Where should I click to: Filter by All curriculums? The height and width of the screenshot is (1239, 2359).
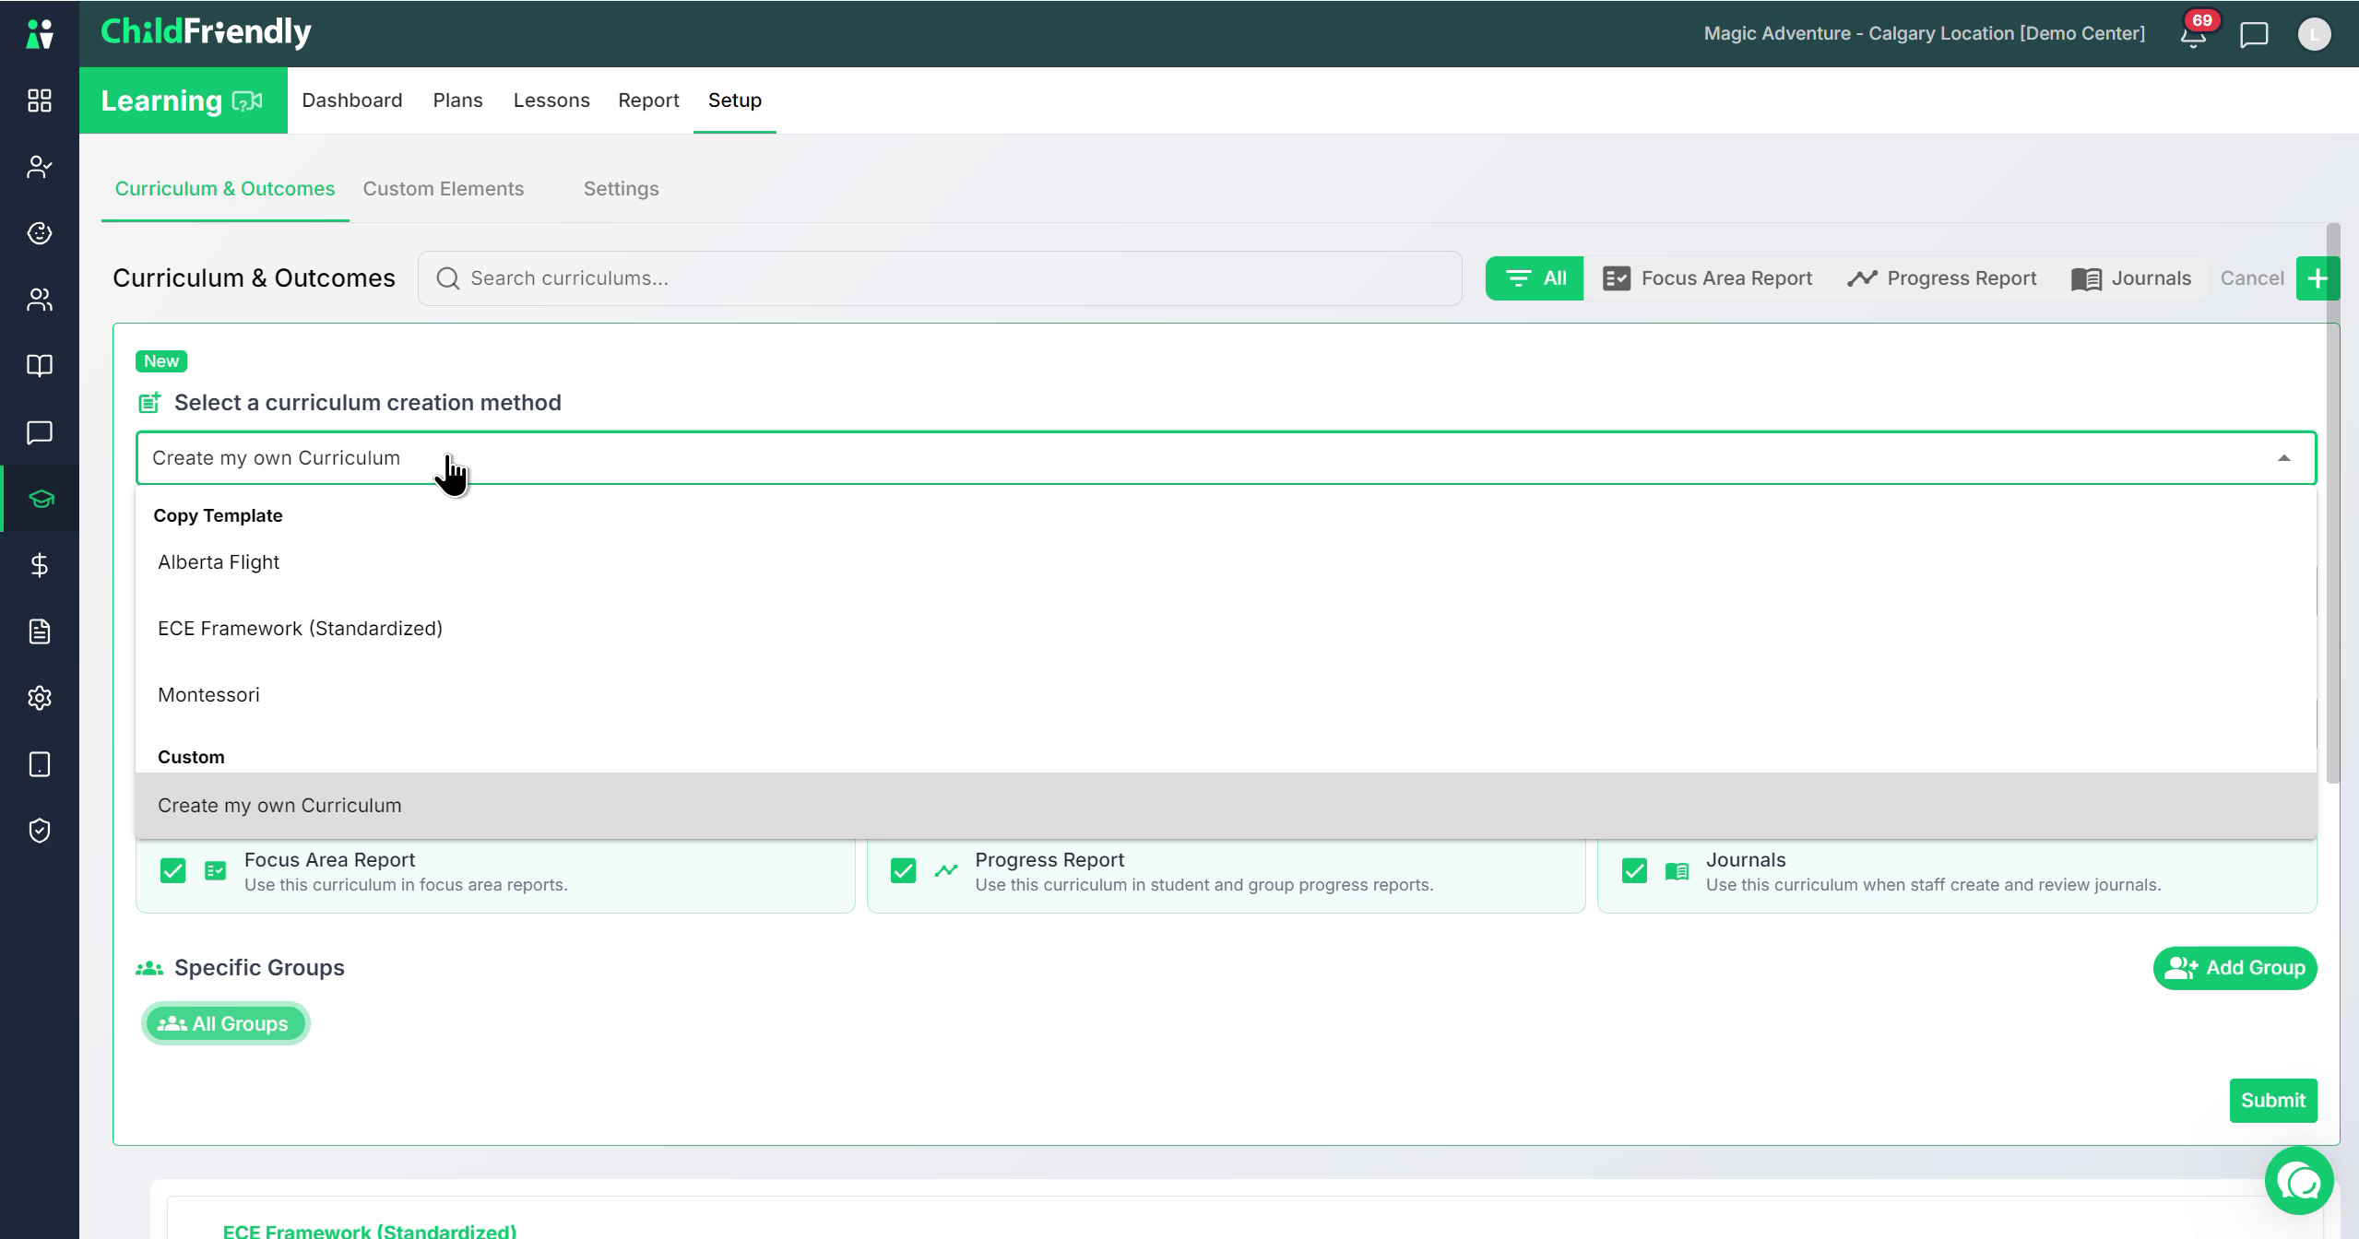[1535, 278]
